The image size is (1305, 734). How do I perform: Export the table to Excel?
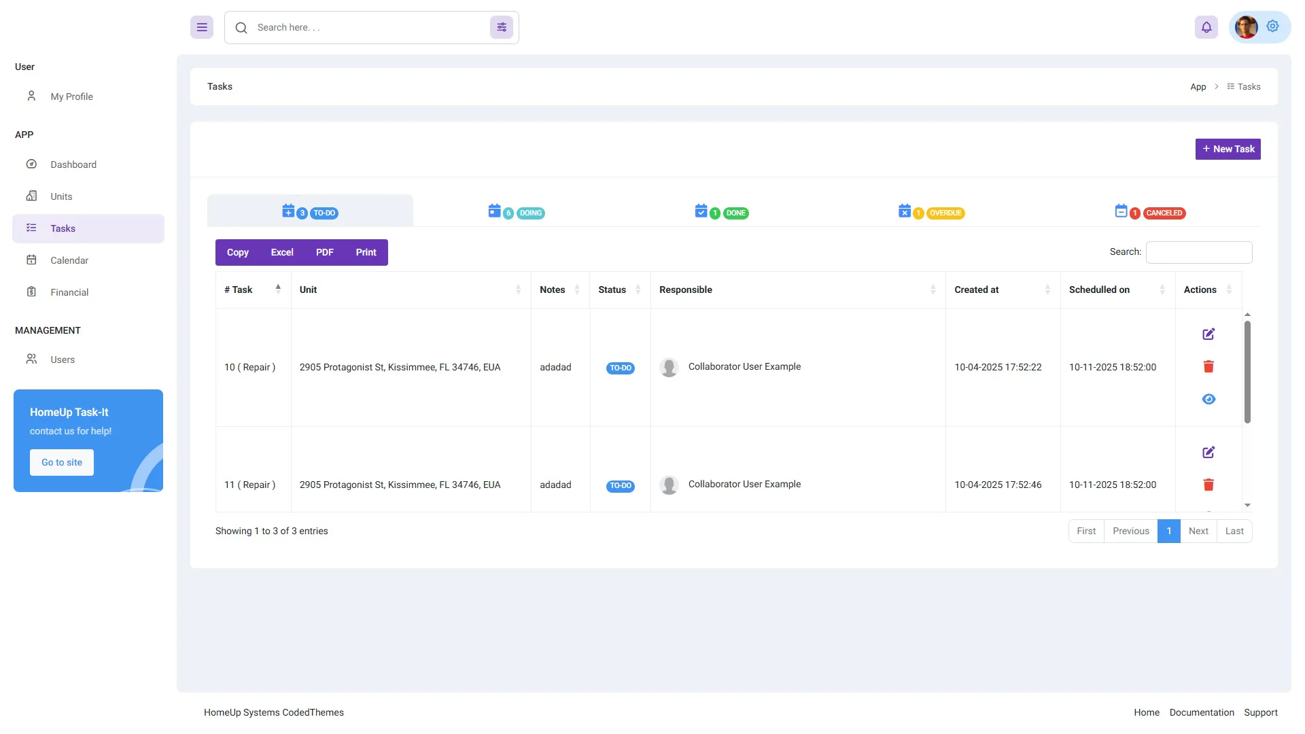click(282, 252)
